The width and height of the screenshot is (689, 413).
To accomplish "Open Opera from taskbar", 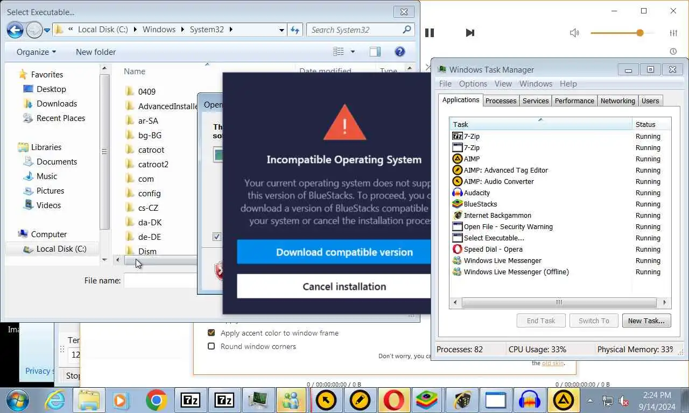I will click(x=394, y=400).
